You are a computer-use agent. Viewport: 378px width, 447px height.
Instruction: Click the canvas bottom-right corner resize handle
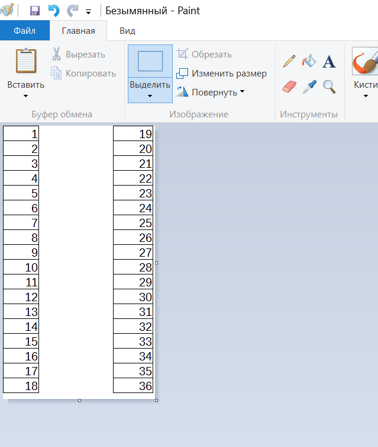coord(156,401)
